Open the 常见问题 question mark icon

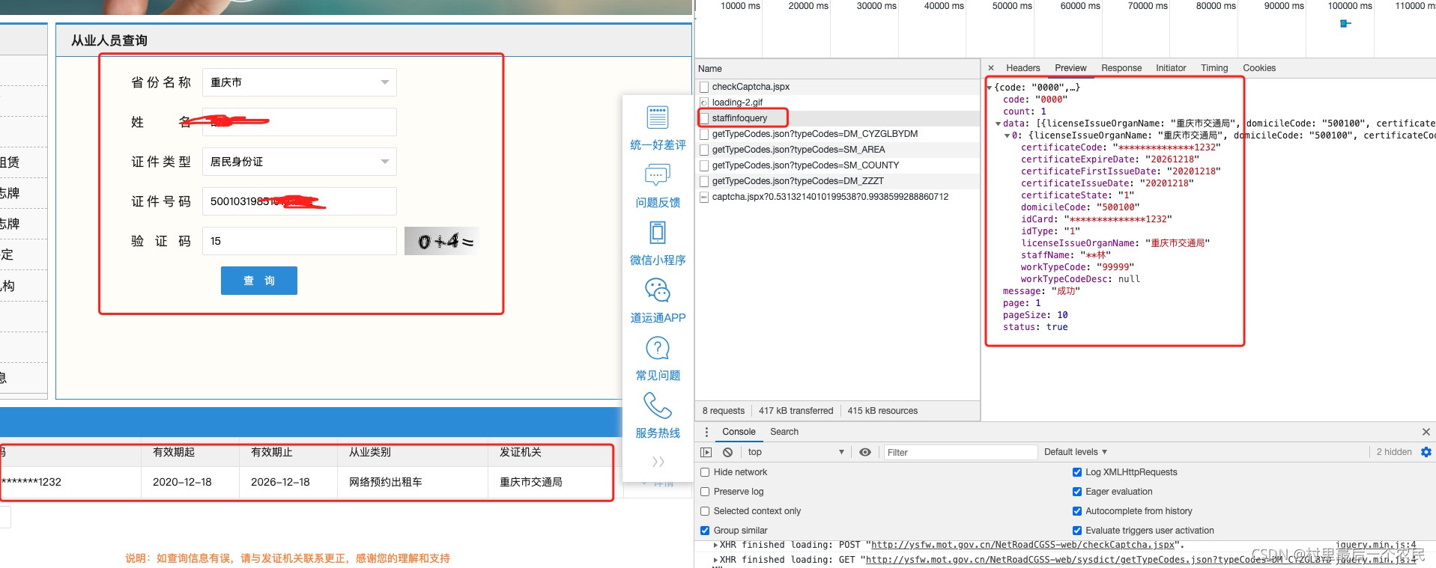click(657, 348)
